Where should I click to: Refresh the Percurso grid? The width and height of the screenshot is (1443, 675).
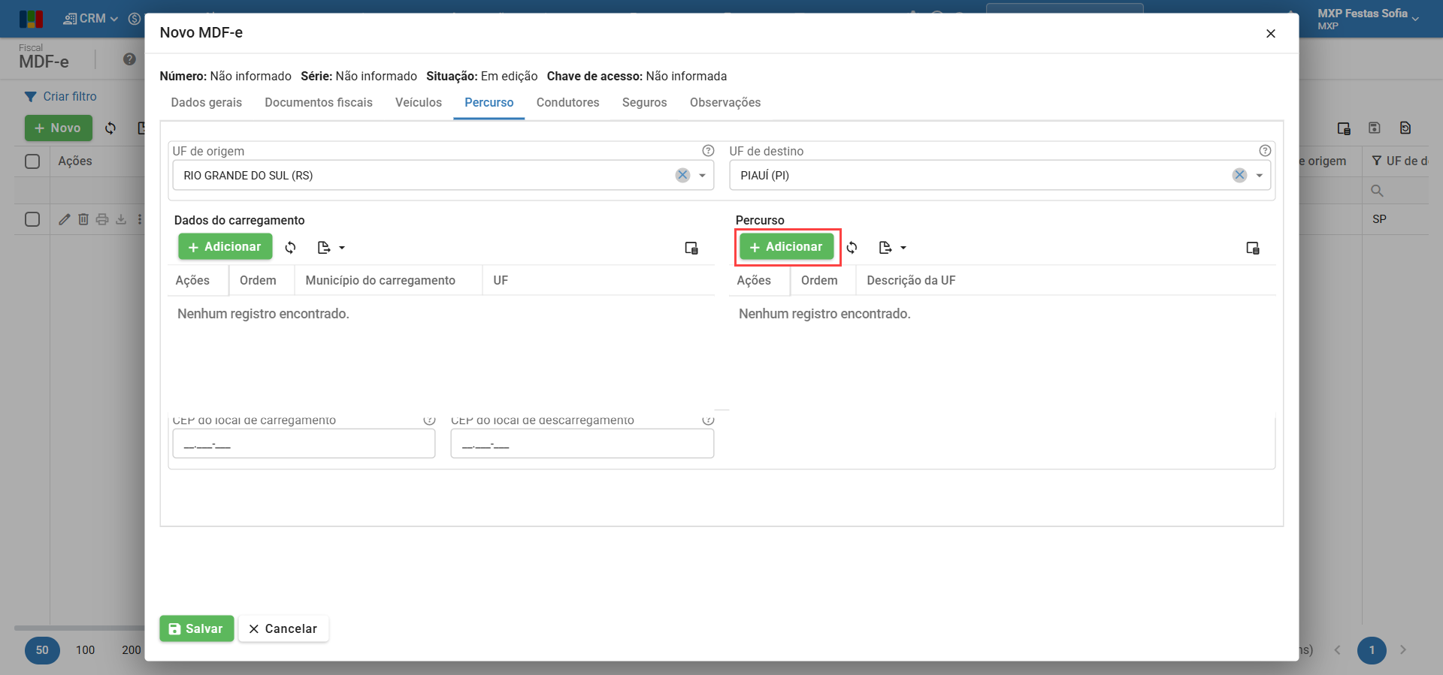pyautogui.click(x=852, y=247)
